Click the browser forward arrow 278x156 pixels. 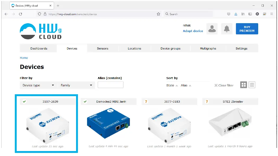point(13,14)
